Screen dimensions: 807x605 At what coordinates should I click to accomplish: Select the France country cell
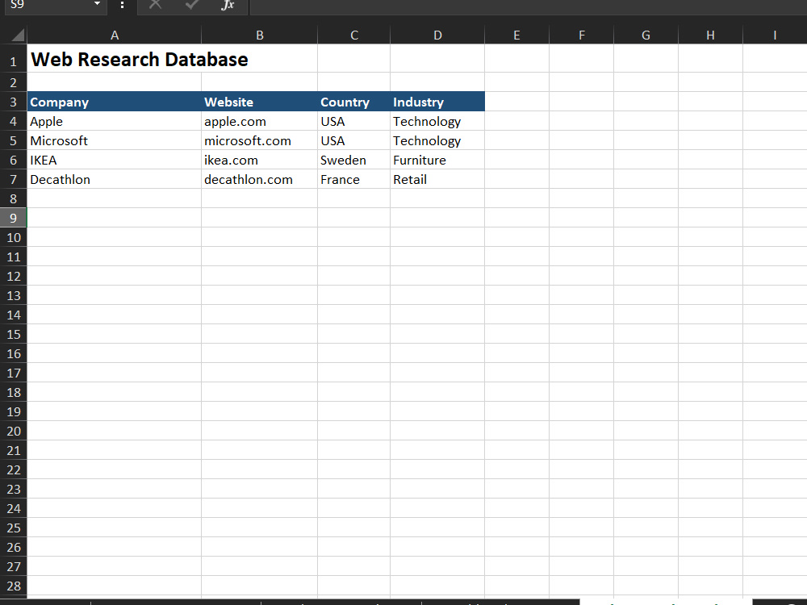pyautogui.click(x=354, y=180)
